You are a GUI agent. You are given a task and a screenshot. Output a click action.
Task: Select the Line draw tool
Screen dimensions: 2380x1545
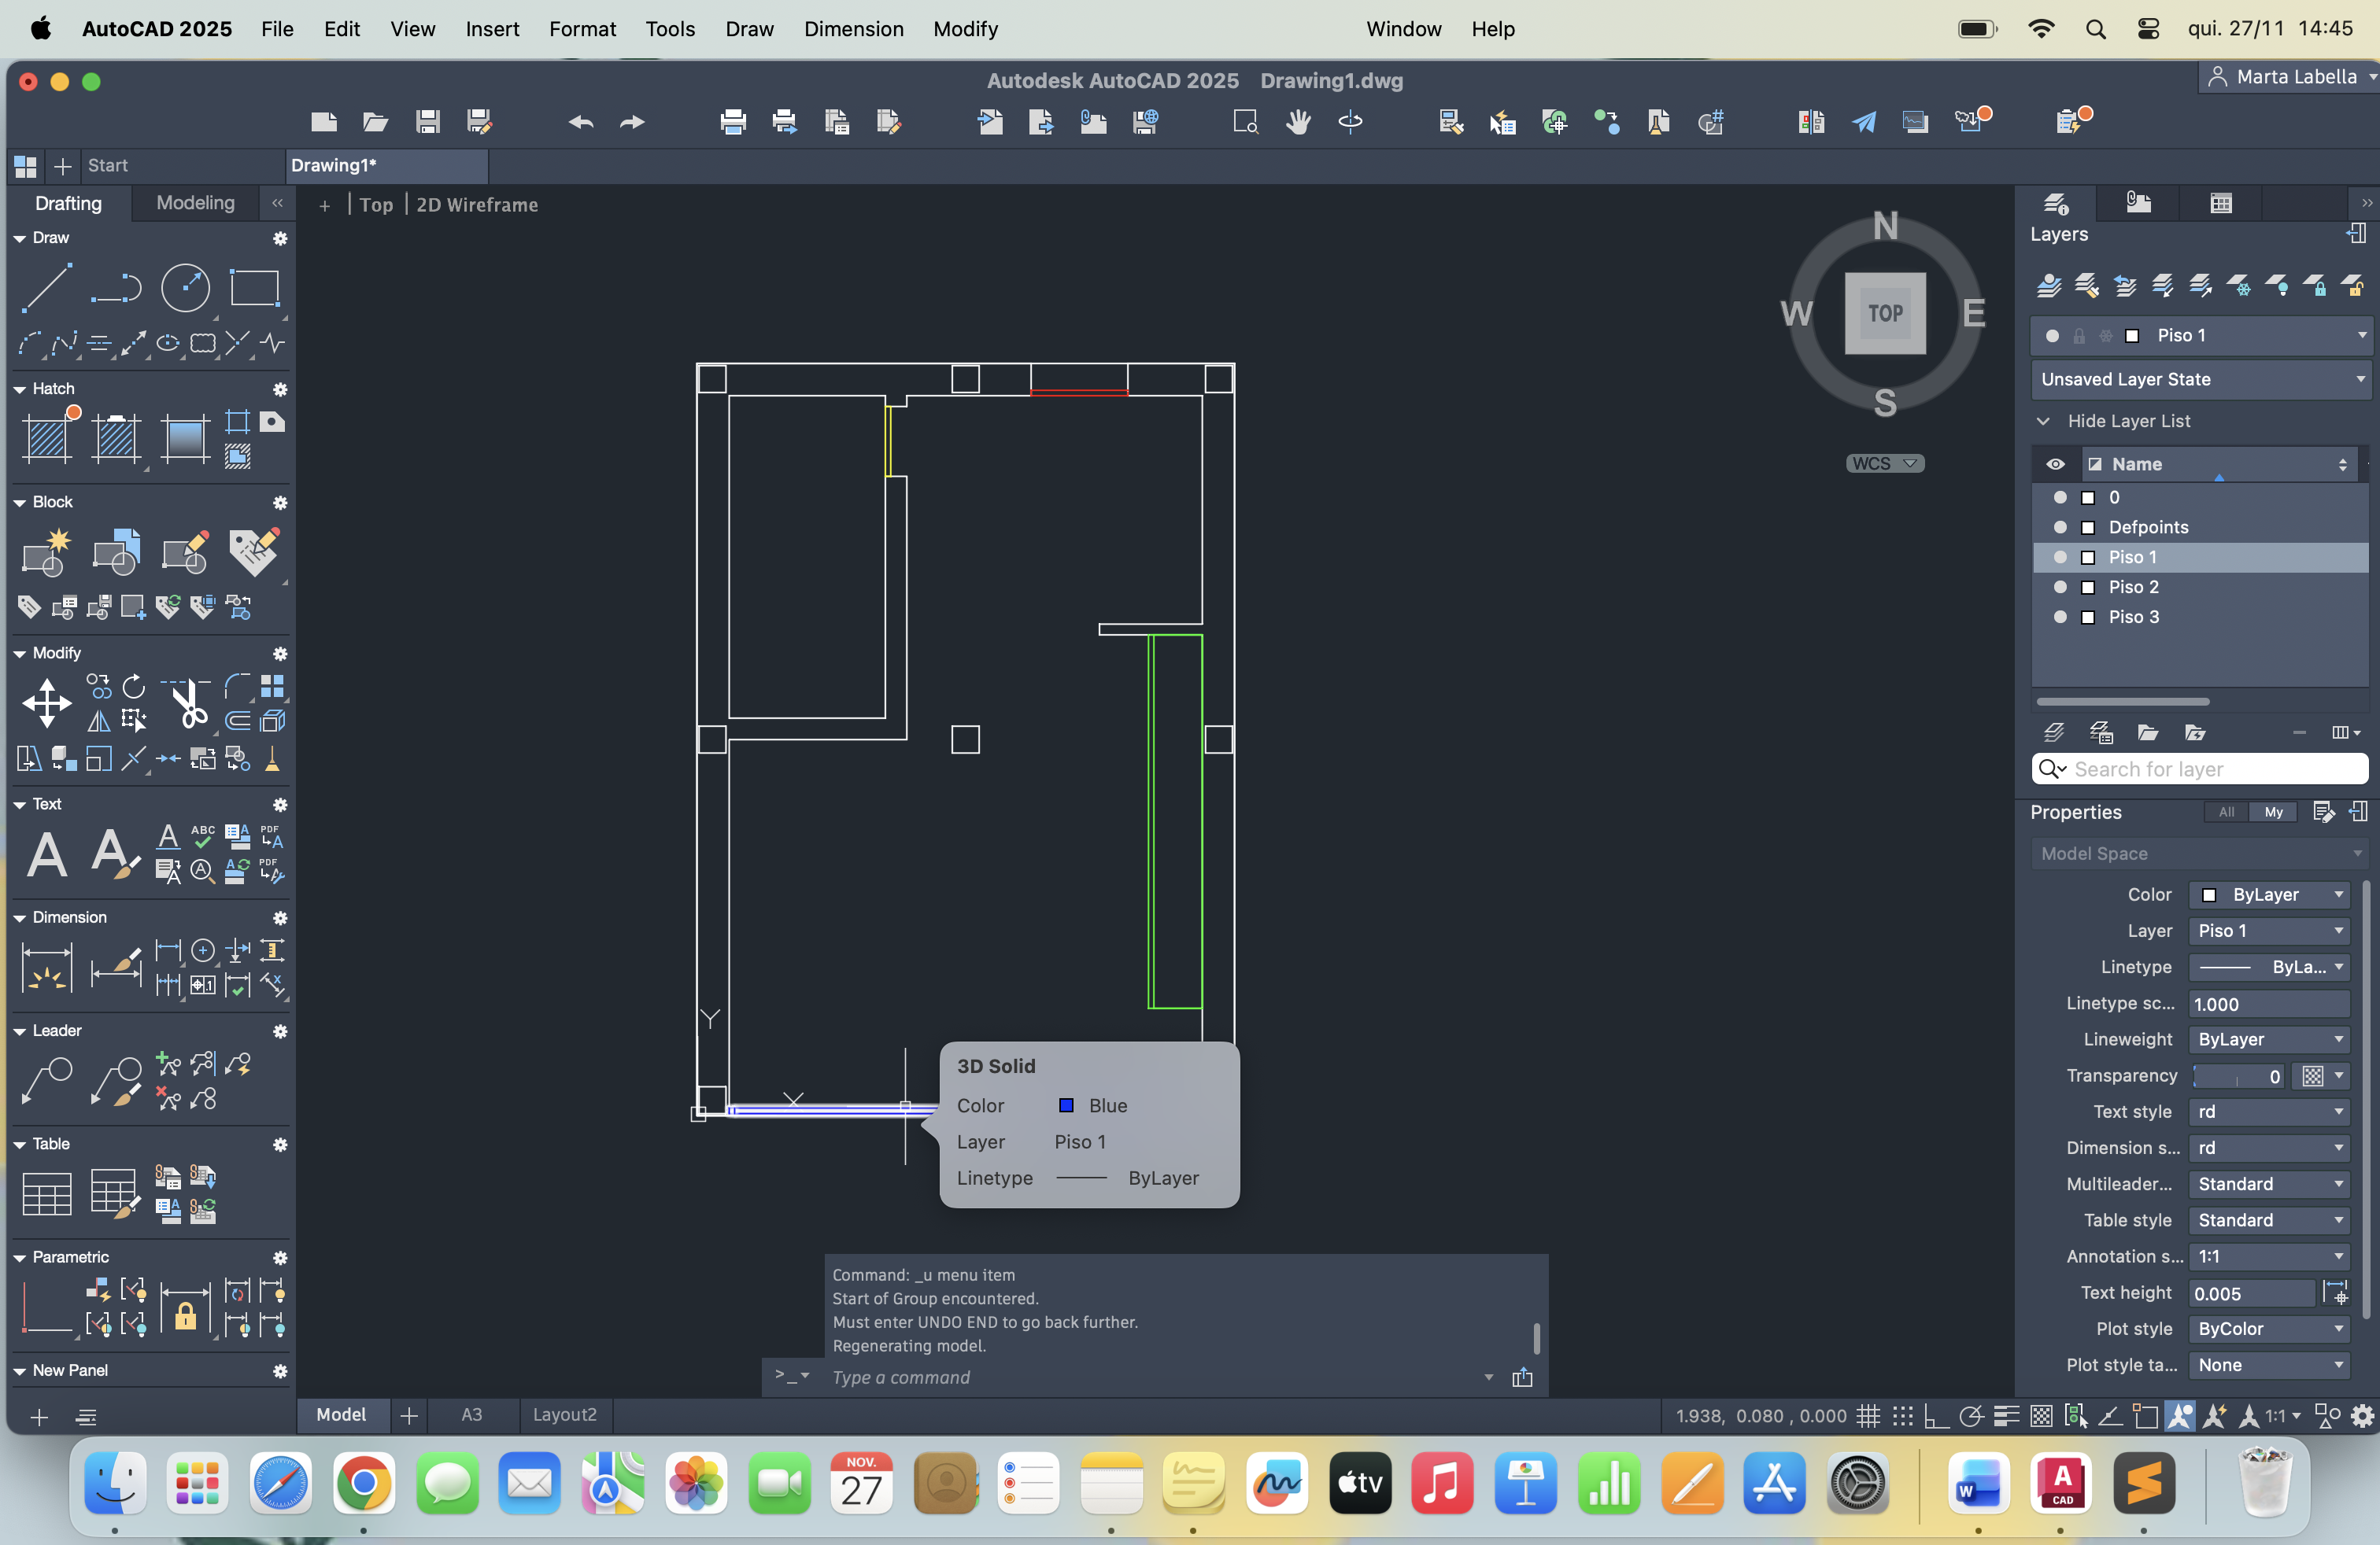tap(46, 288)
